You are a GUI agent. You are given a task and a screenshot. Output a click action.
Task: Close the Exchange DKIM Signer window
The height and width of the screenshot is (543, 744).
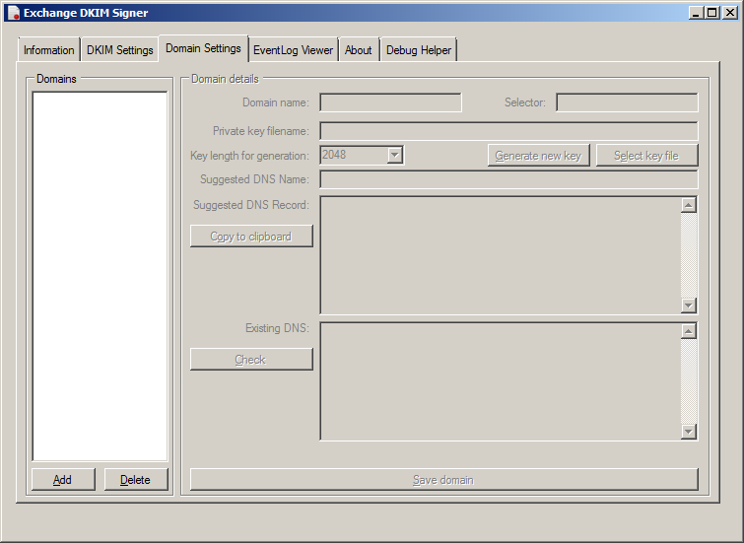click(730, 13)
